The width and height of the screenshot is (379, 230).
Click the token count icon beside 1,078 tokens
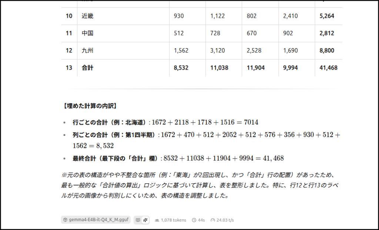[157, 220]
